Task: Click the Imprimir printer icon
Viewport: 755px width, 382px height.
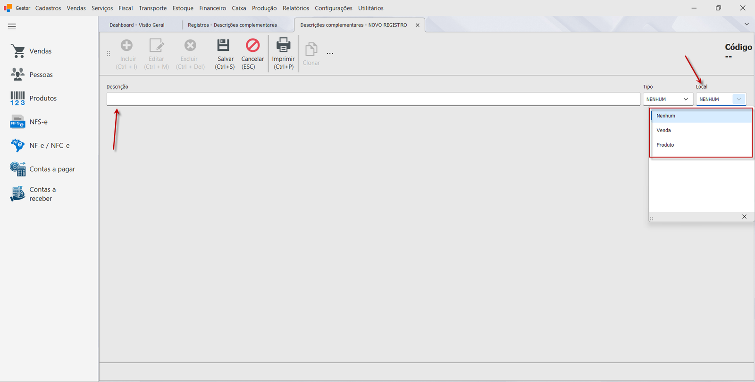Action: point(283,45)
